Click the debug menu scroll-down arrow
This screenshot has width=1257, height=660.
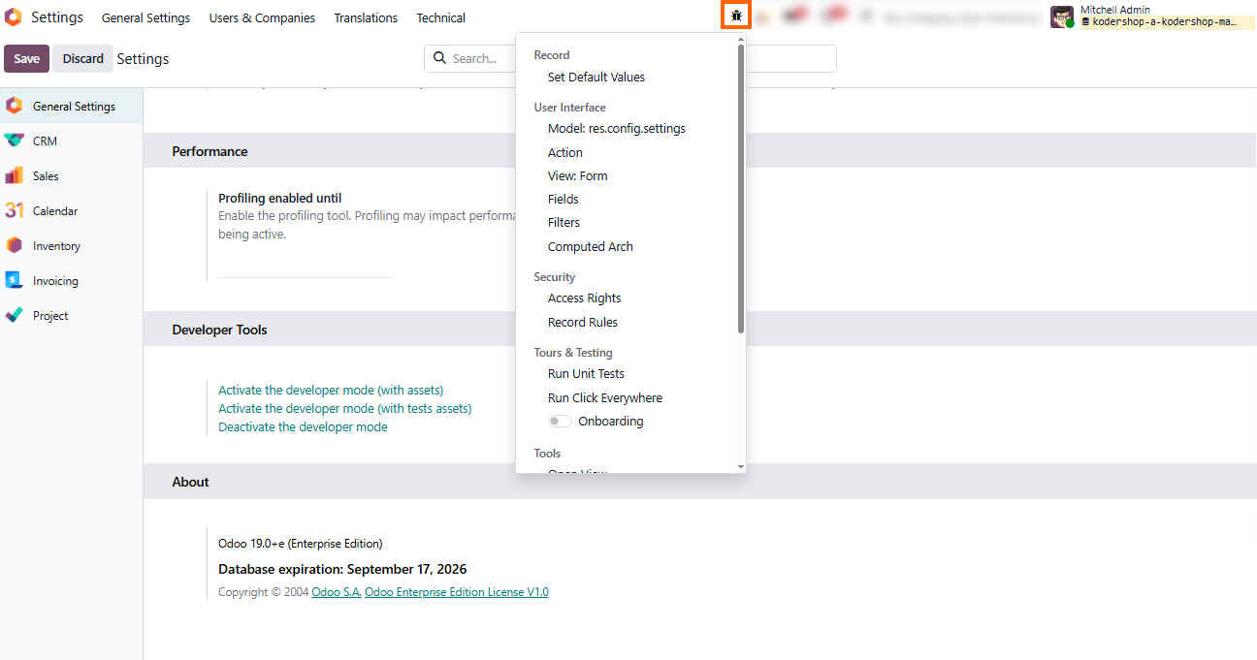pos(741,467)
